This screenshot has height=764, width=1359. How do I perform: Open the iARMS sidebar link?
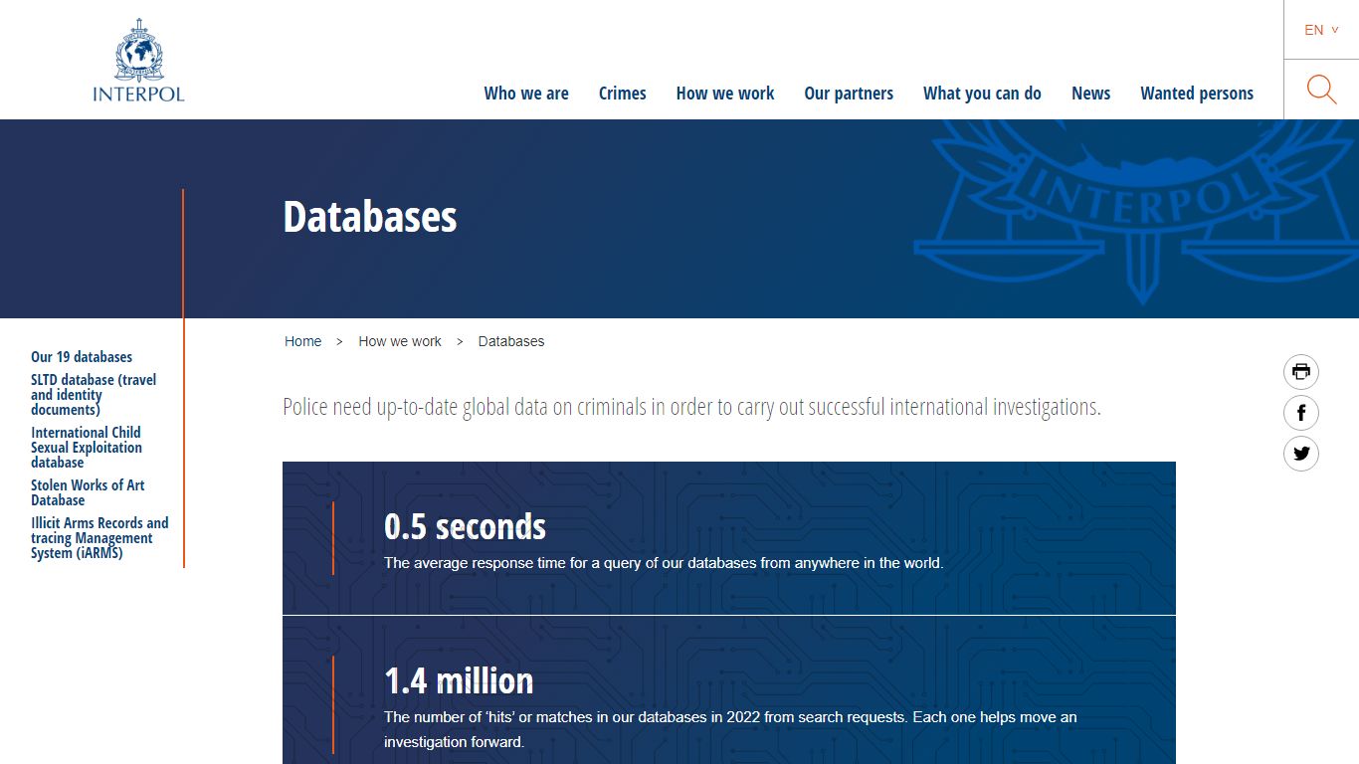tap(99, 538)
